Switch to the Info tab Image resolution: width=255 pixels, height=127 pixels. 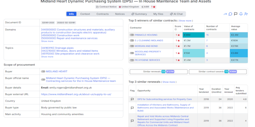pyautogui.click(x=71, y=14)
